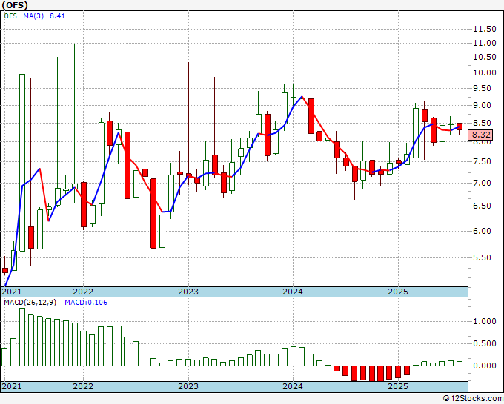Click the 1.000 MACD axis label
The image size is (504, 404).
(485, 321)
